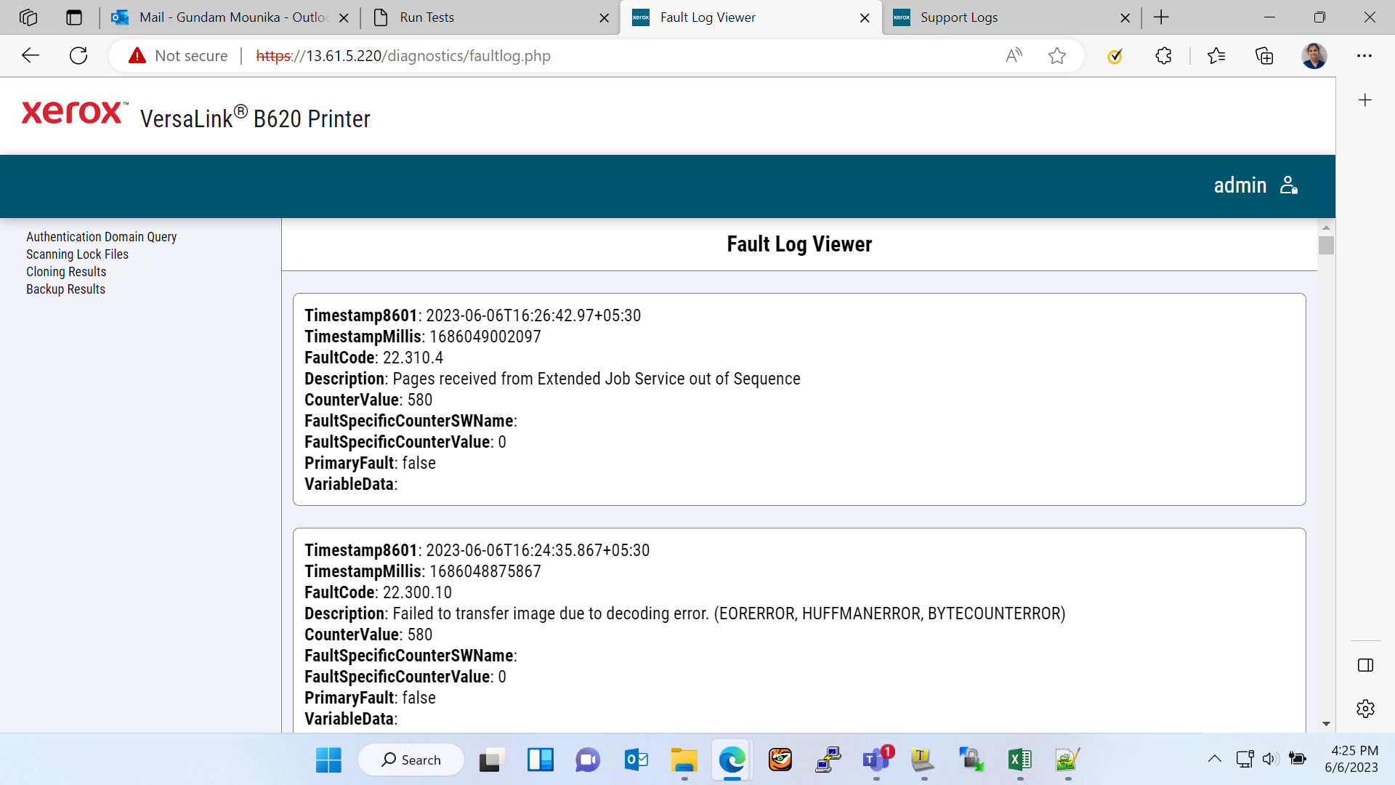Screen dimensions: 1395x785
Task: Click the page scrollbar down arrow
Action: pyautogui.click(x=1326, y=724)
